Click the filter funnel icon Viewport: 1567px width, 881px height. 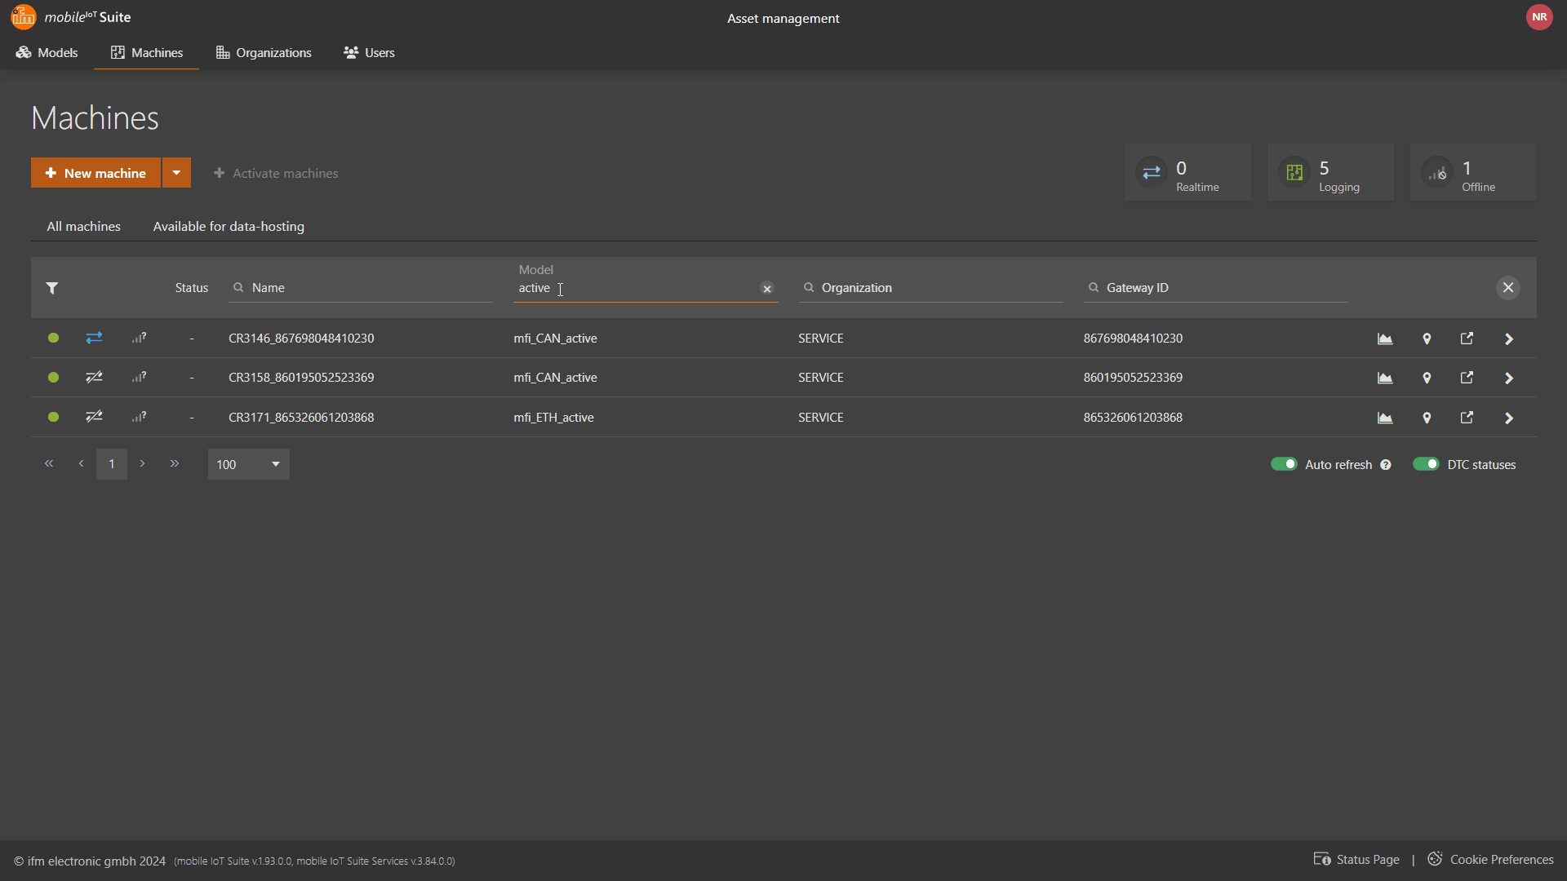coord(52,288)
